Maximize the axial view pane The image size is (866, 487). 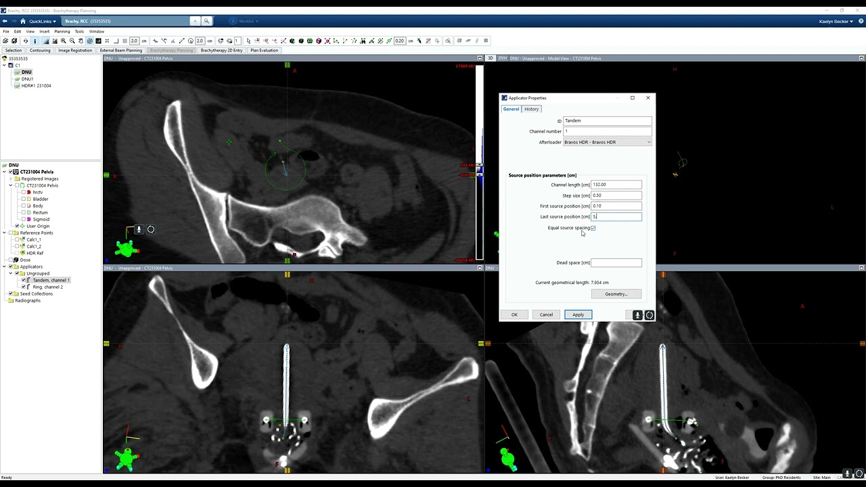pyautogui.click(x=480, y=58)
